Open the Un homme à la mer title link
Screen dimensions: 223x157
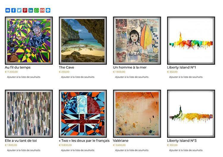tap(130, 67)
